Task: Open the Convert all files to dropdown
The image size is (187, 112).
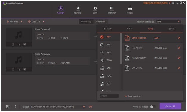Action: tap(169, 22)
